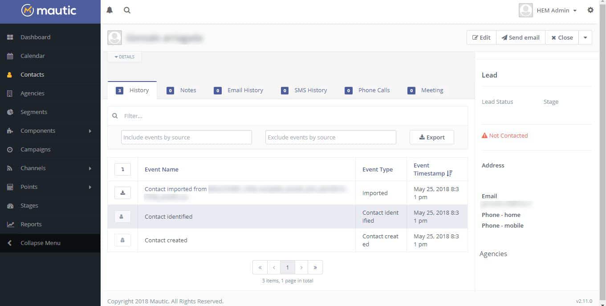Open the global search icon

[x=127, y=10]
